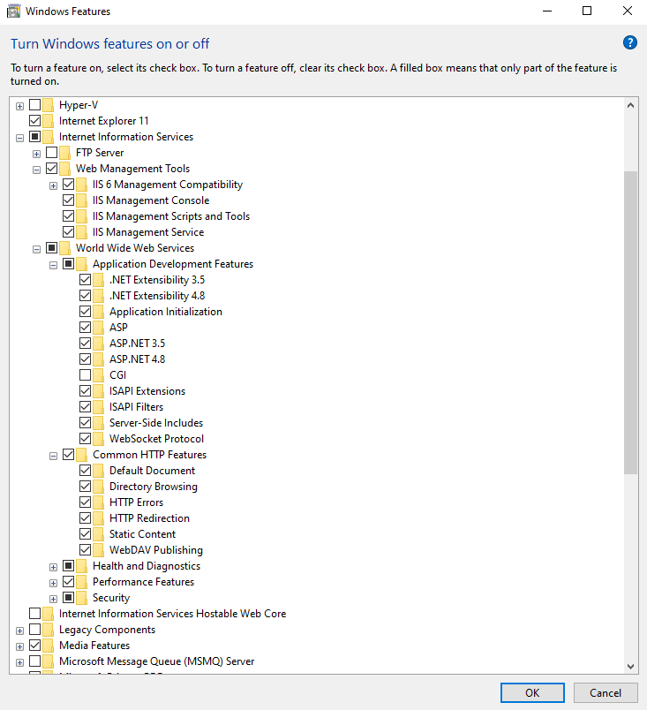Check the Hyper-V checkbox
Viewport: 647px width, 710px height.
34,104
